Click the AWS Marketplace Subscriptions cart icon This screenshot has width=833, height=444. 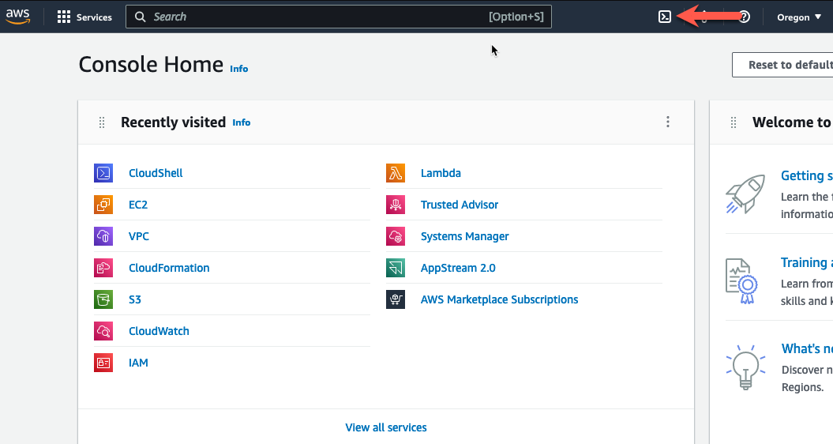396,299
